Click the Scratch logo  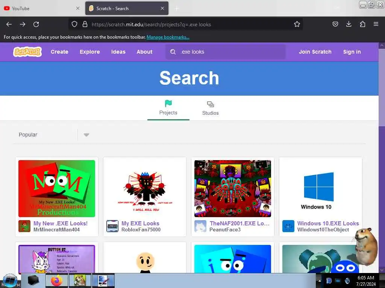(27, 52)
